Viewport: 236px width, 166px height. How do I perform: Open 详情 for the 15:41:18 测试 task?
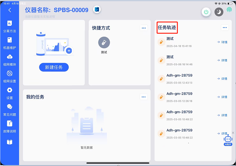tap(222, 42)
